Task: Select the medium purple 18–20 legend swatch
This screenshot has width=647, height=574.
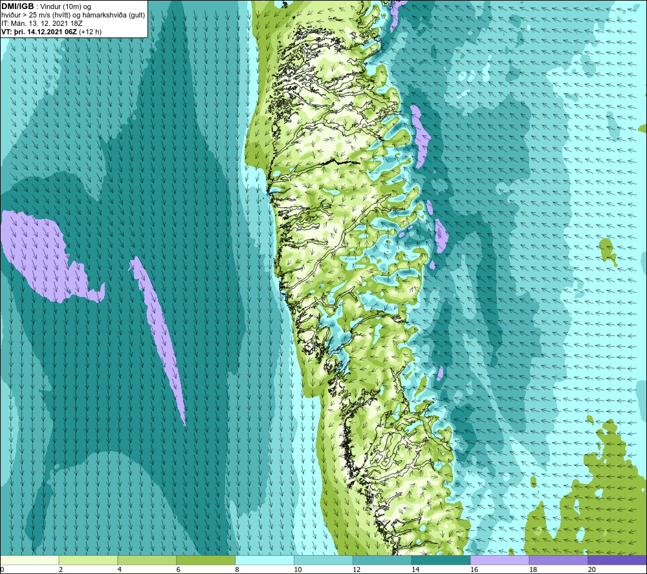Action: point(558,560)
